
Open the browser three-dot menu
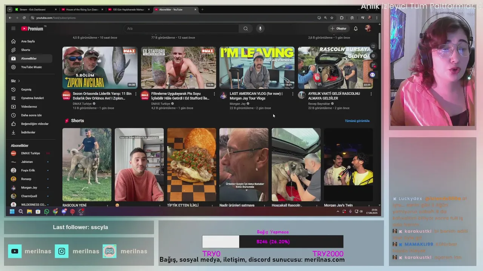click(377, 18)
